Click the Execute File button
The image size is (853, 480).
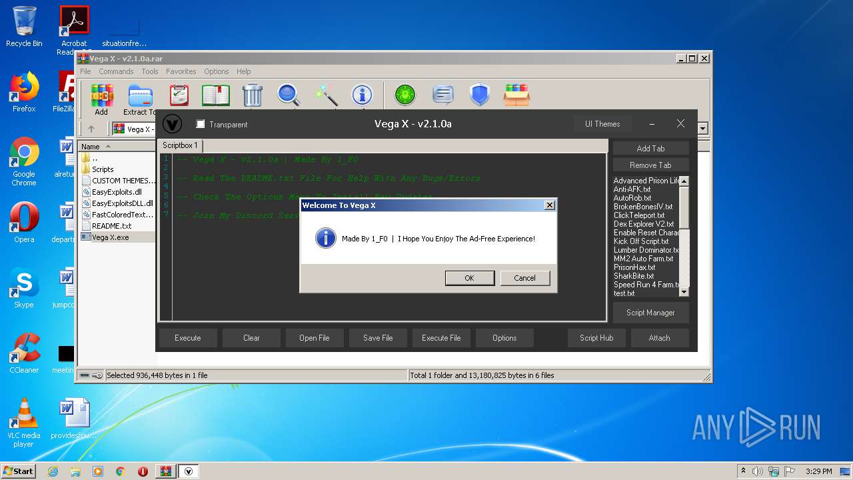click(x=441, y=338)
